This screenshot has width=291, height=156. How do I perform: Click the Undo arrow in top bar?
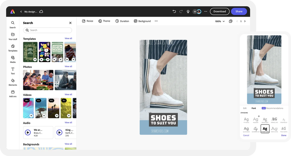(x=174, y=12)
